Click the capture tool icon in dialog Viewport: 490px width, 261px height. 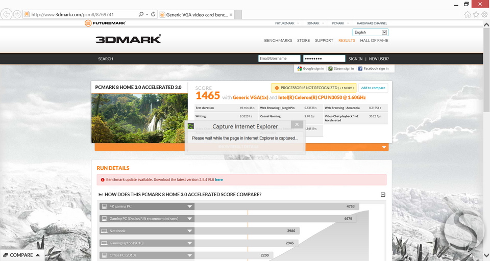coord(190,126)
